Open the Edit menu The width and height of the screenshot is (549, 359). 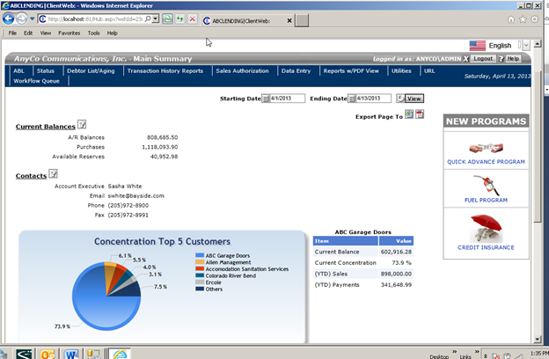(x=28, y=33)
